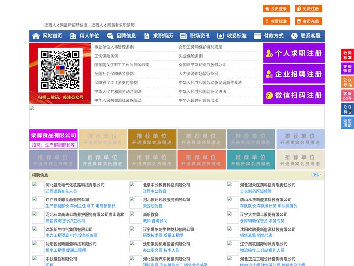Open the 金币充值 coin recharge button

[308, 21]
